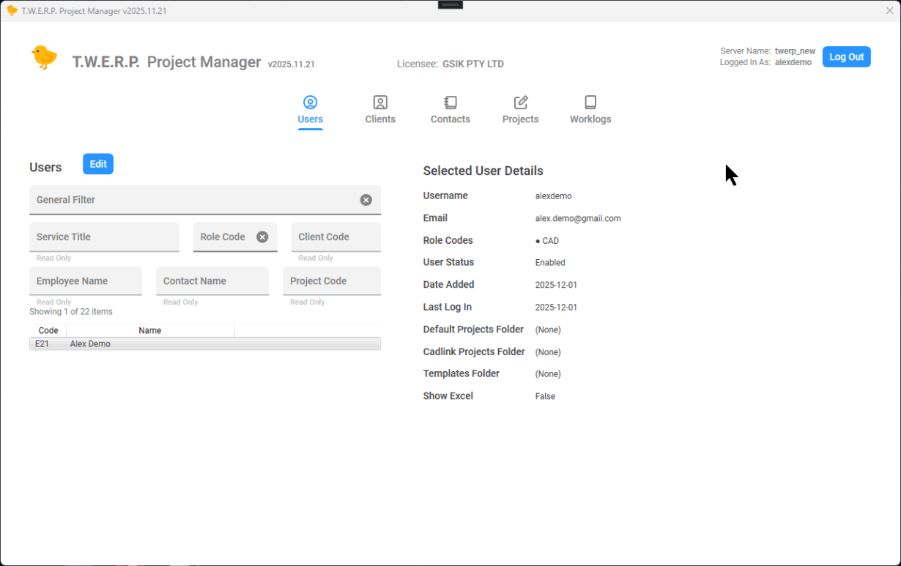Click the yellow chick logo in header
This screenshot has height=566, width=901.
(x=44, y=57)
